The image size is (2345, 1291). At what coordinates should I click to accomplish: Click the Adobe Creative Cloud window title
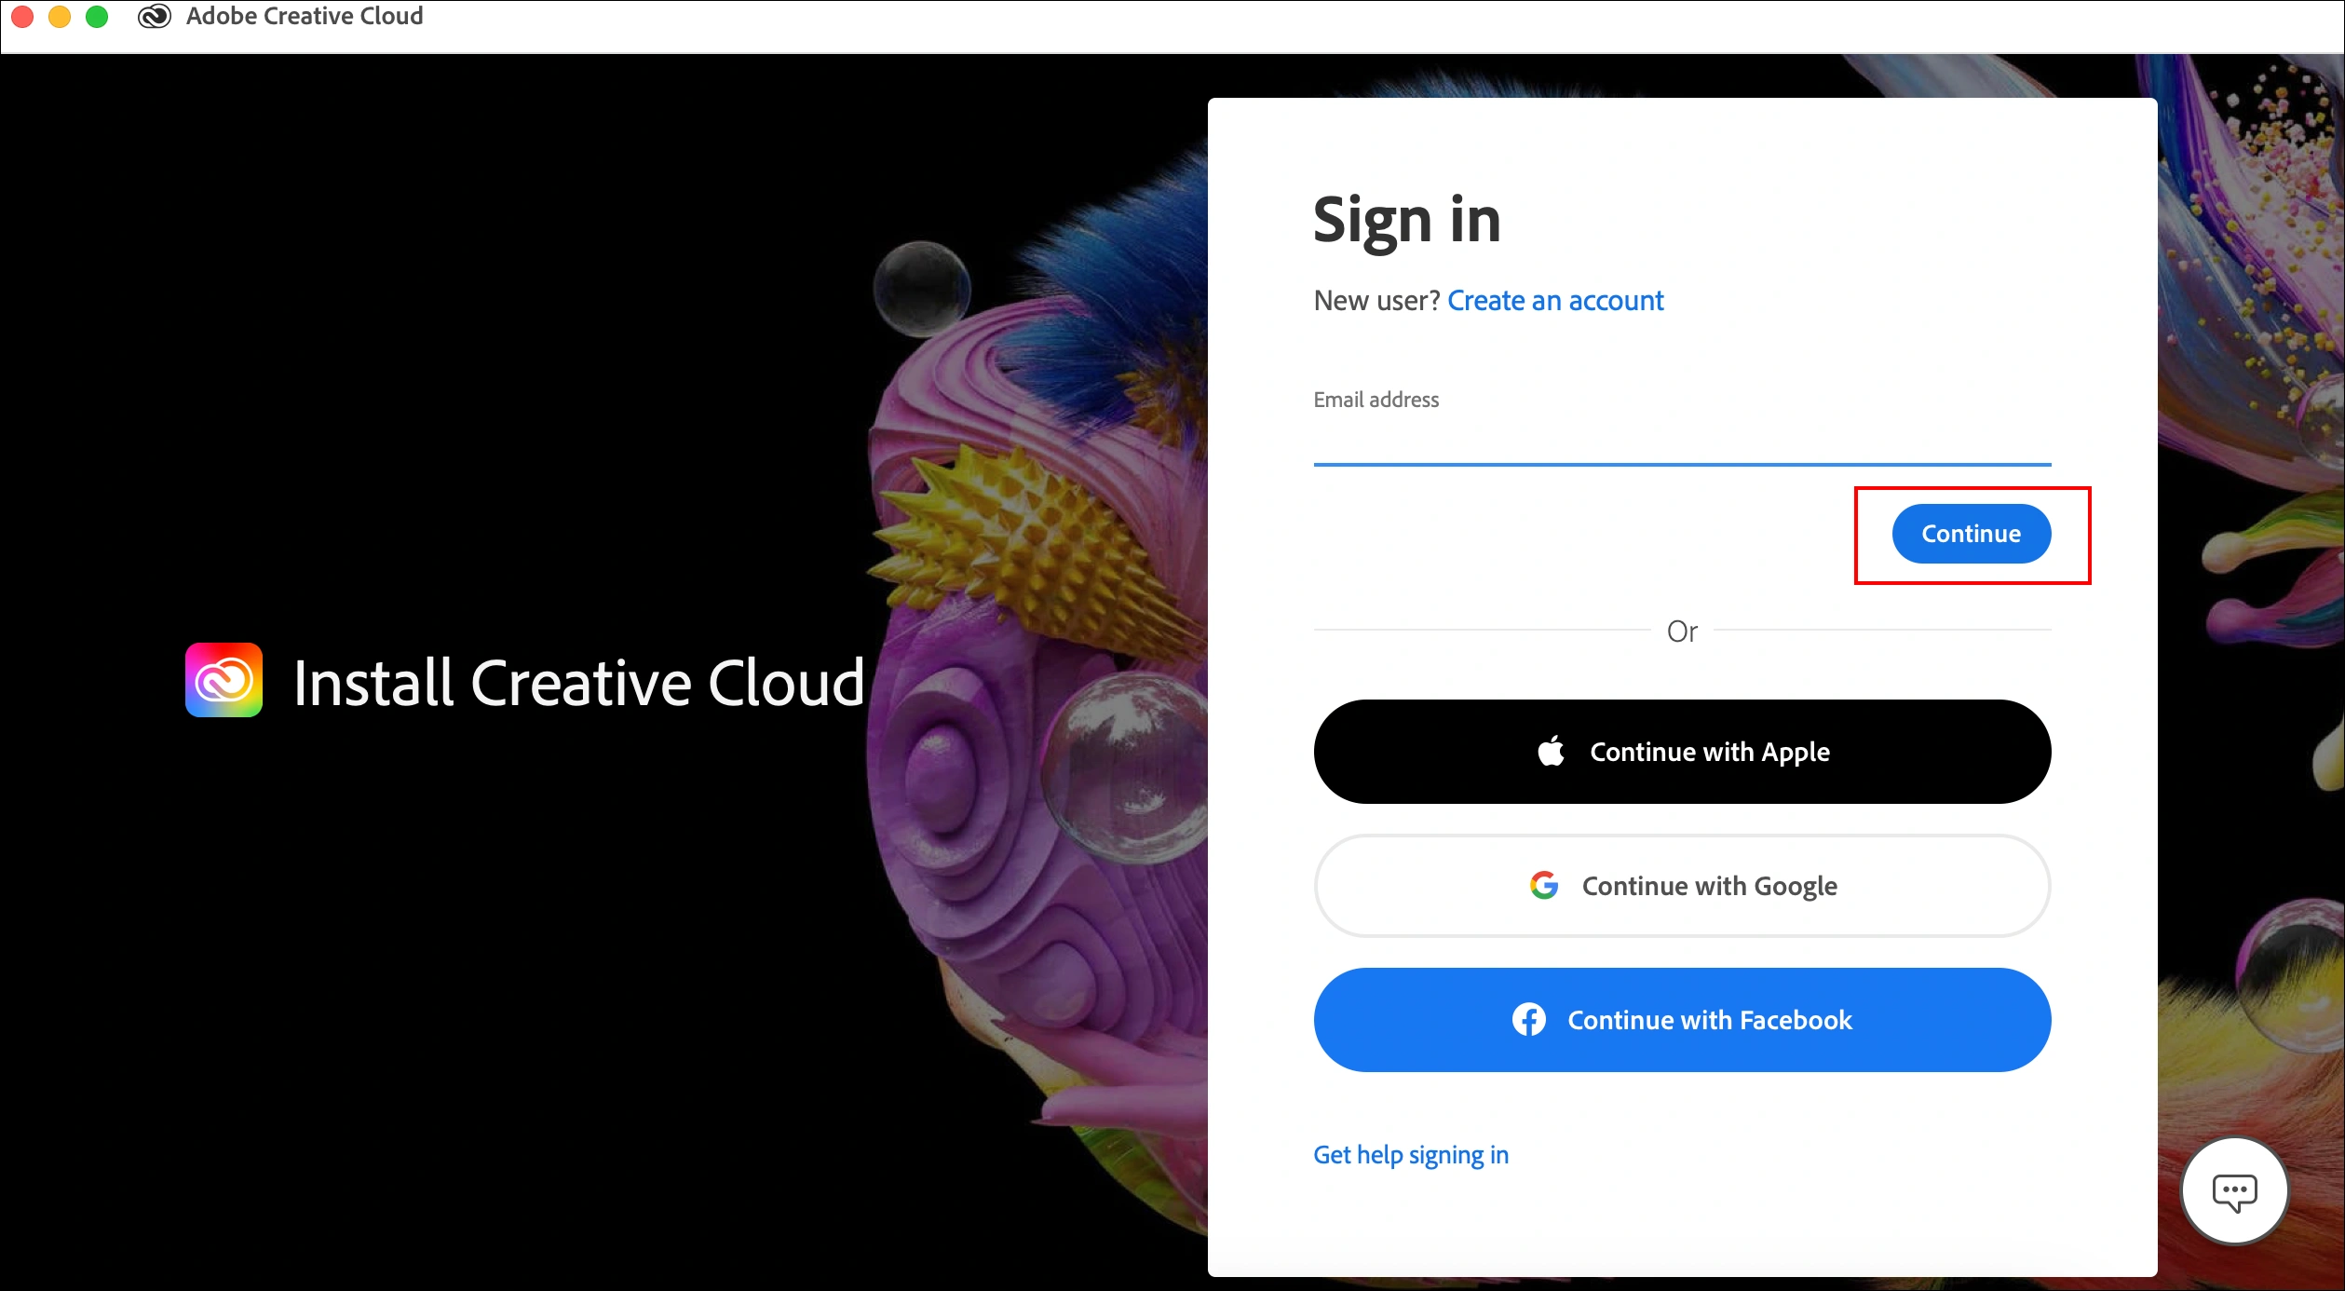305,17
